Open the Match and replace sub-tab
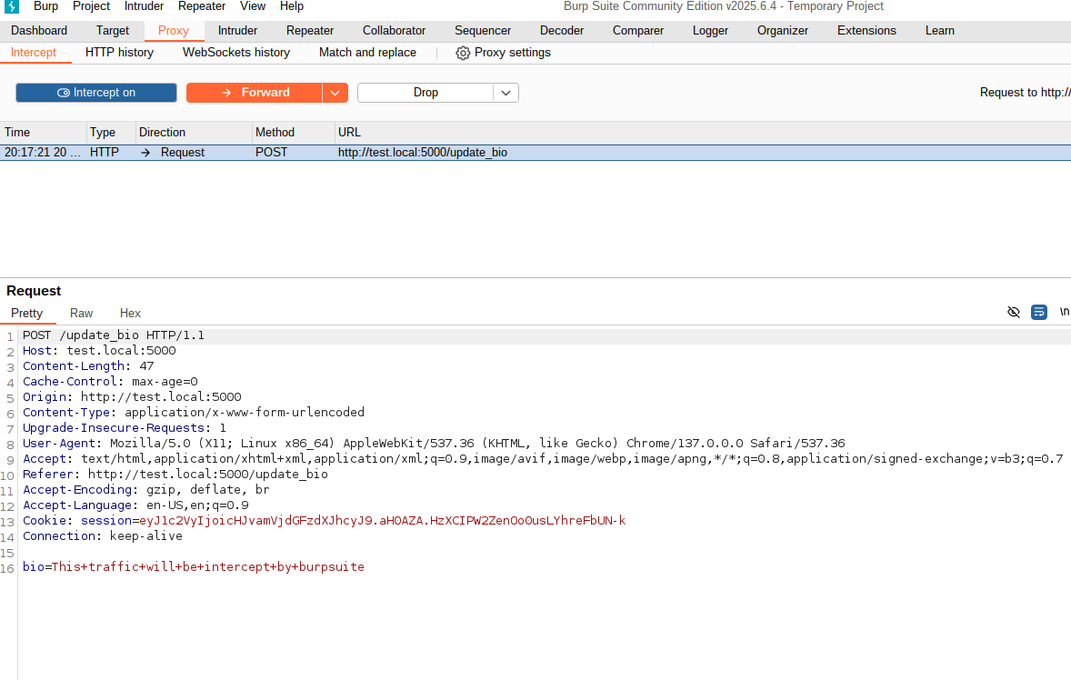The width and height of the screenshot is (1071, 680). (367, 53)
